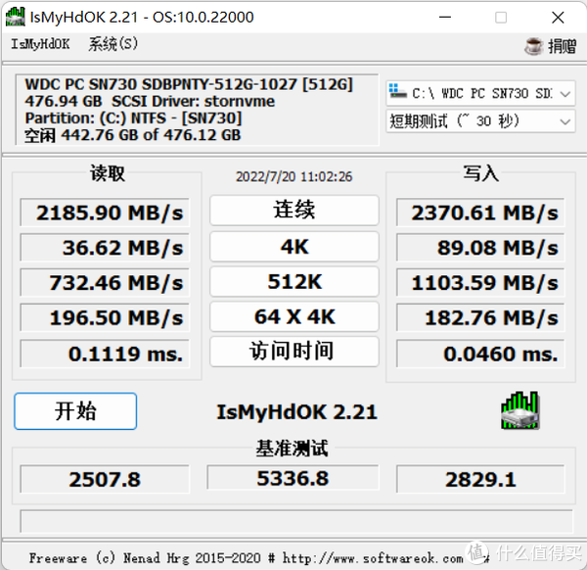The height and width of the screenshot is (570, 587).
Task: Click the 5336.8 total score
Action: (x=293, y=478)
